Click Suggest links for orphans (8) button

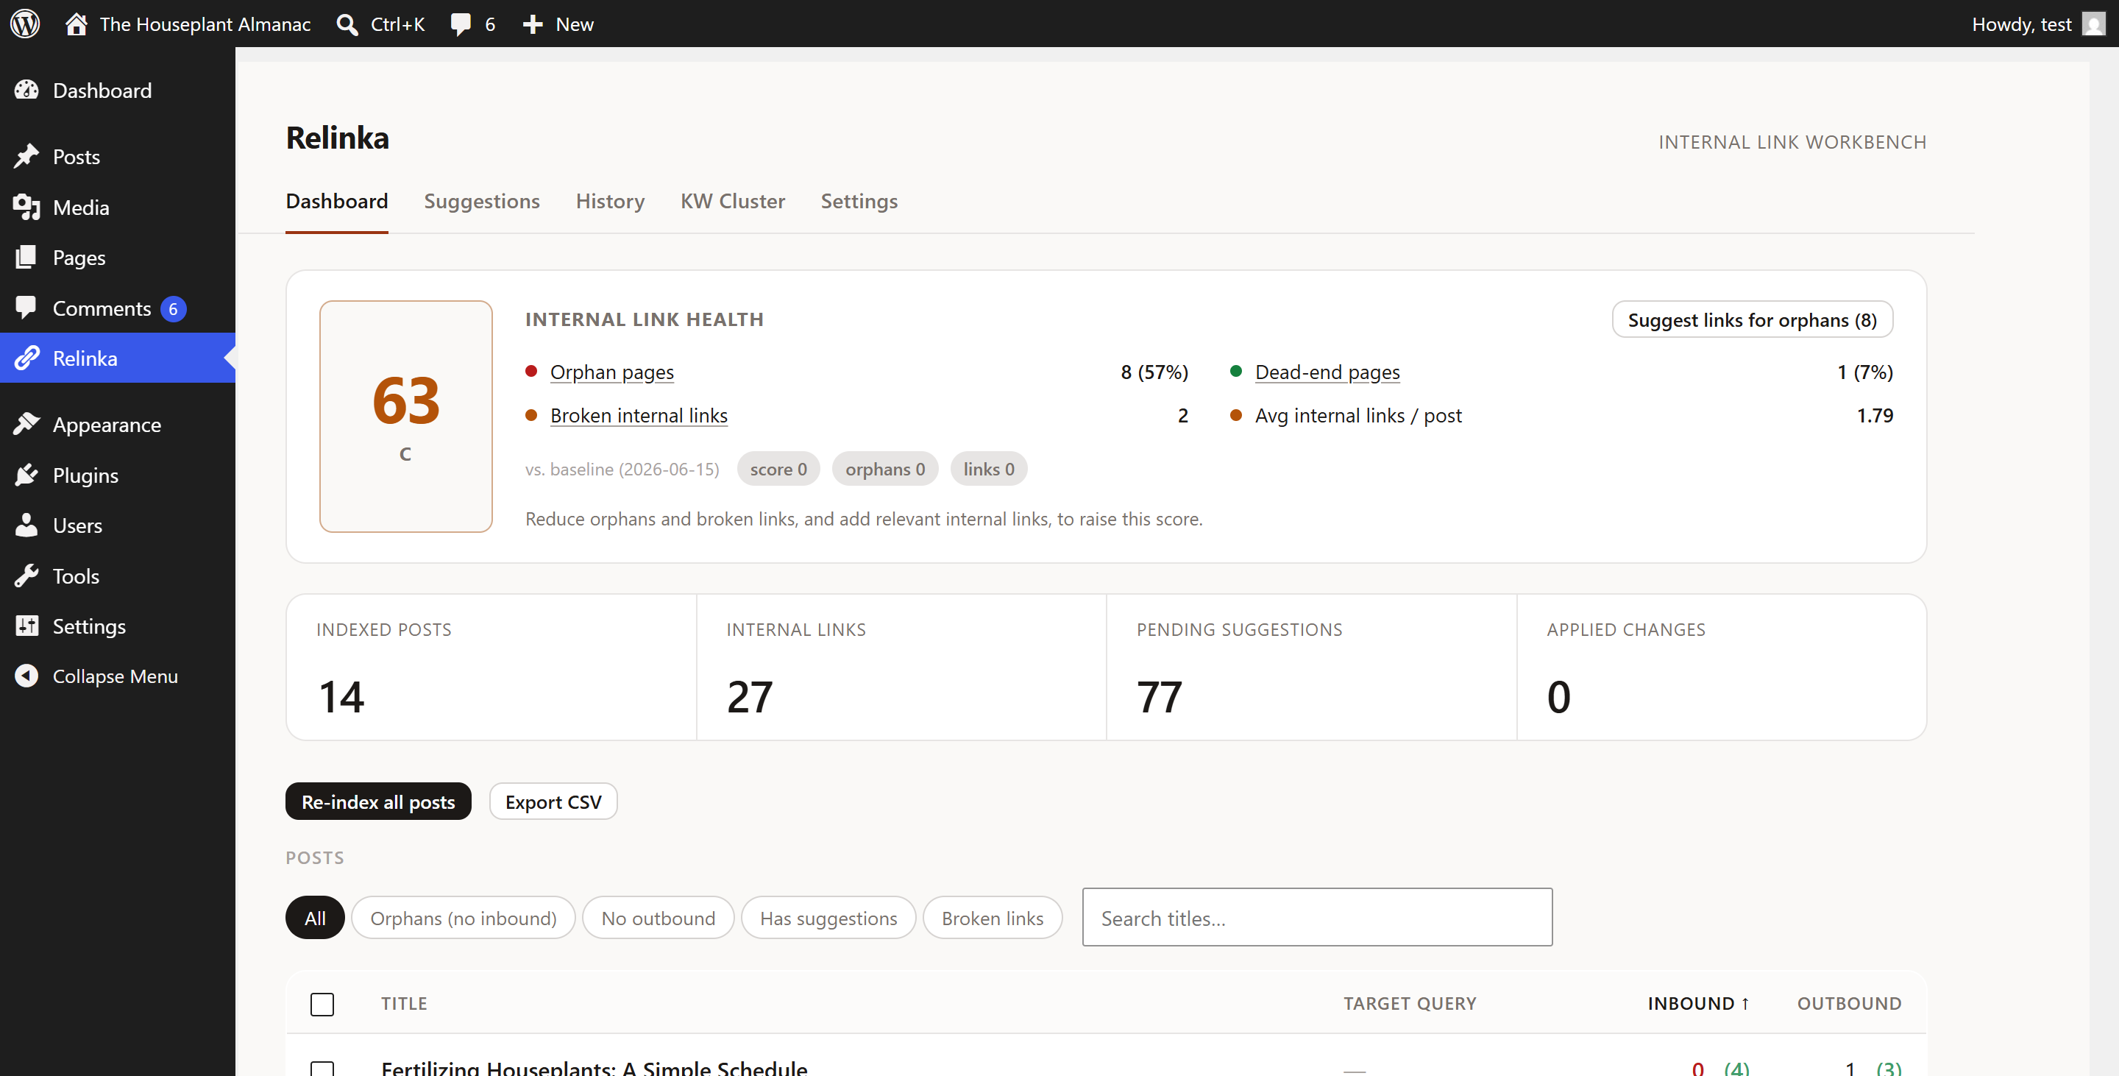tap(1752, 319)
